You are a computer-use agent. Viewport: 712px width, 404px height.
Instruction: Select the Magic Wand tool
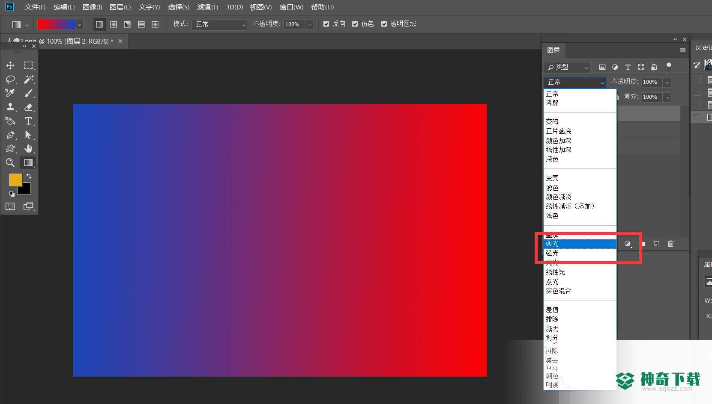(x=28, y=80)
